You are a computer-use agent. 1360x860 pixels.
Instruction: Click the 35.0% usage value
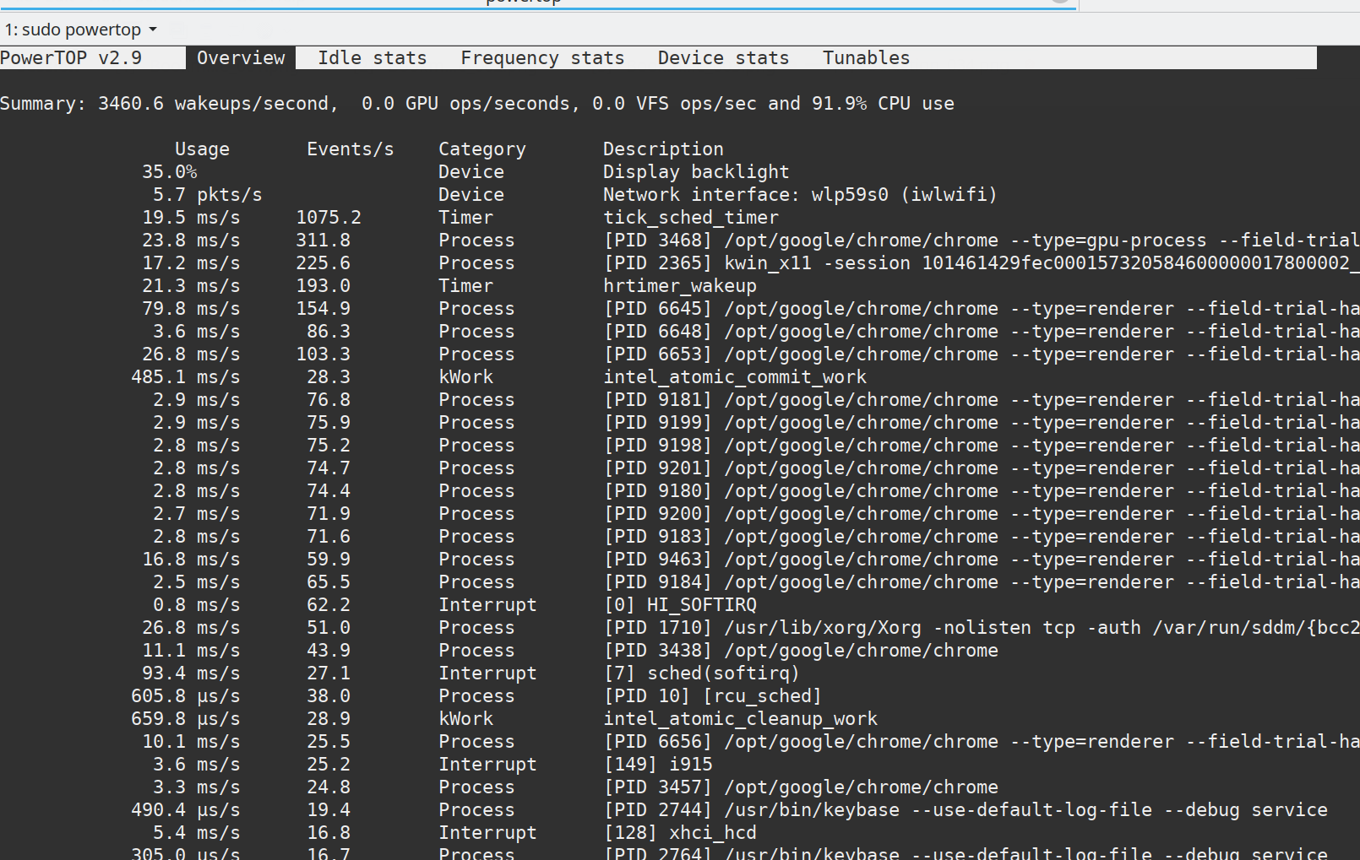[x=170, y=171]
